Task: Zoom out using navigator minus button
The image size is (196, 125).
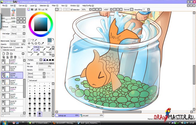Action: (18, 19)
